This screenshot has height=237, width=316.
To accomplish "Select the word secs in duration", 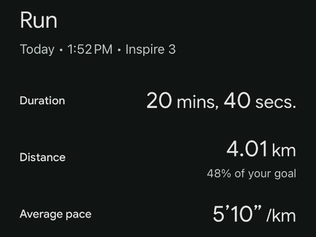I will pos(274,103).
